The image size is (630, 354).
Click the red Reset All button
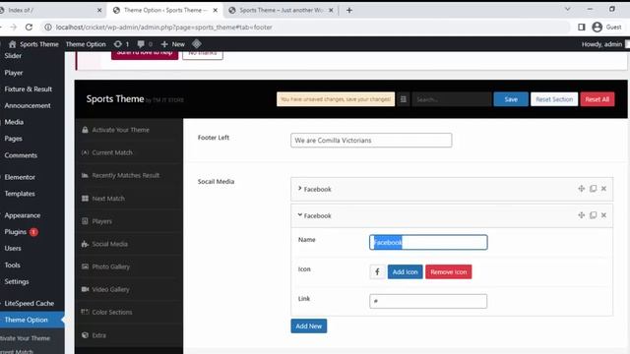tap(598, 99)
